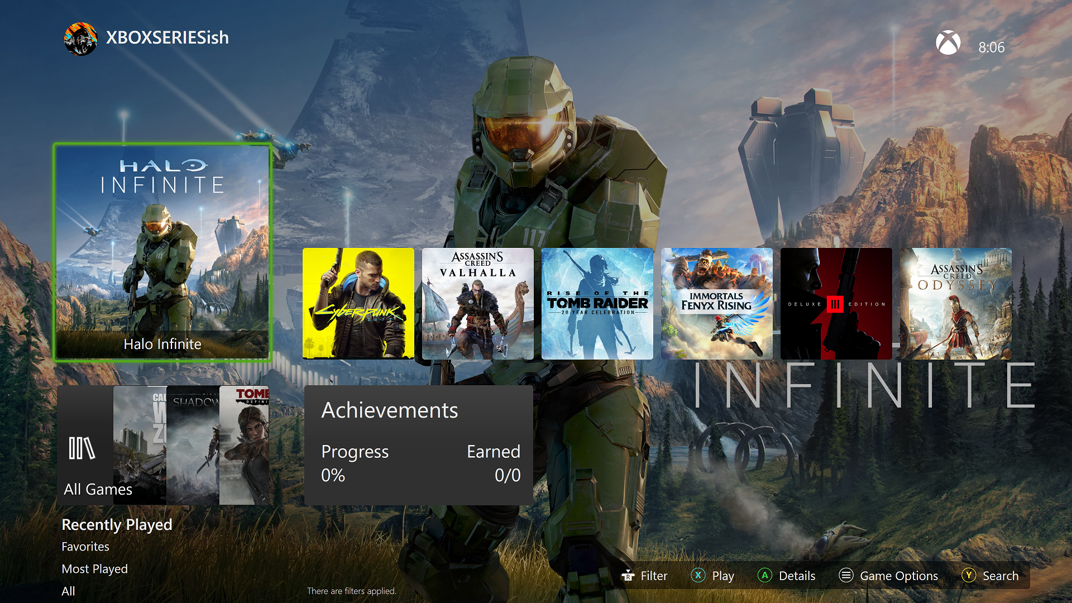Click 'There are filters applied.' notice
The height and width of the screenshot is (603, 1072).
coord(352,591)
